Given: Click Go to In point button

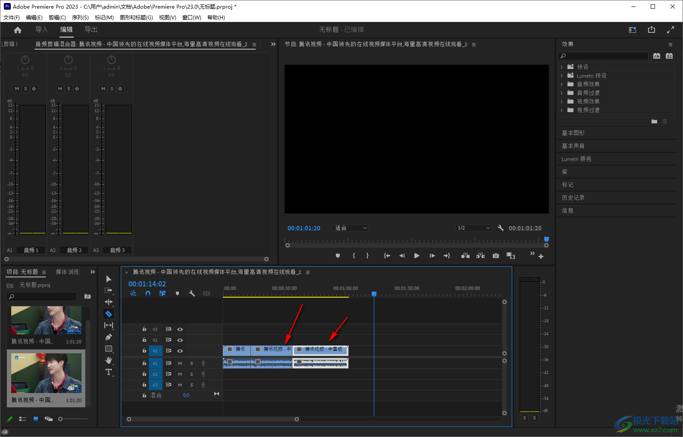Looking at the screenshot, I should tap(387, 256).
